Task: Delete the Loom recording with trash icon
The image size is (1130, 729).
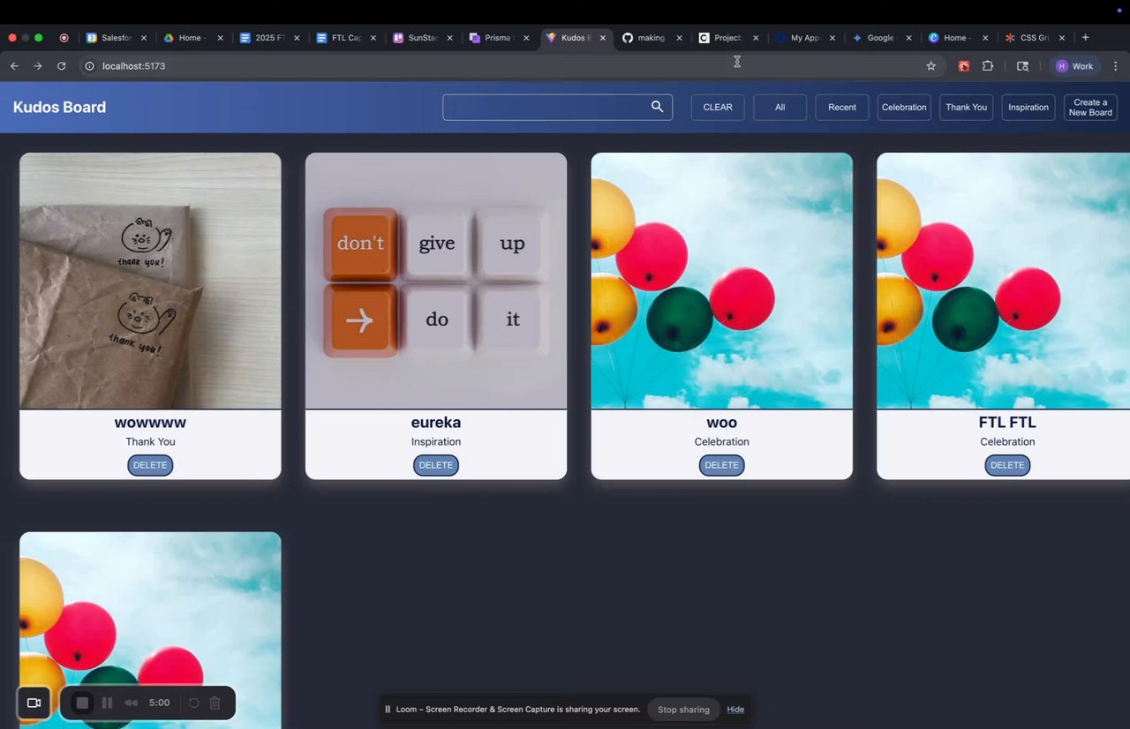Action: click(x=215, y=703)
